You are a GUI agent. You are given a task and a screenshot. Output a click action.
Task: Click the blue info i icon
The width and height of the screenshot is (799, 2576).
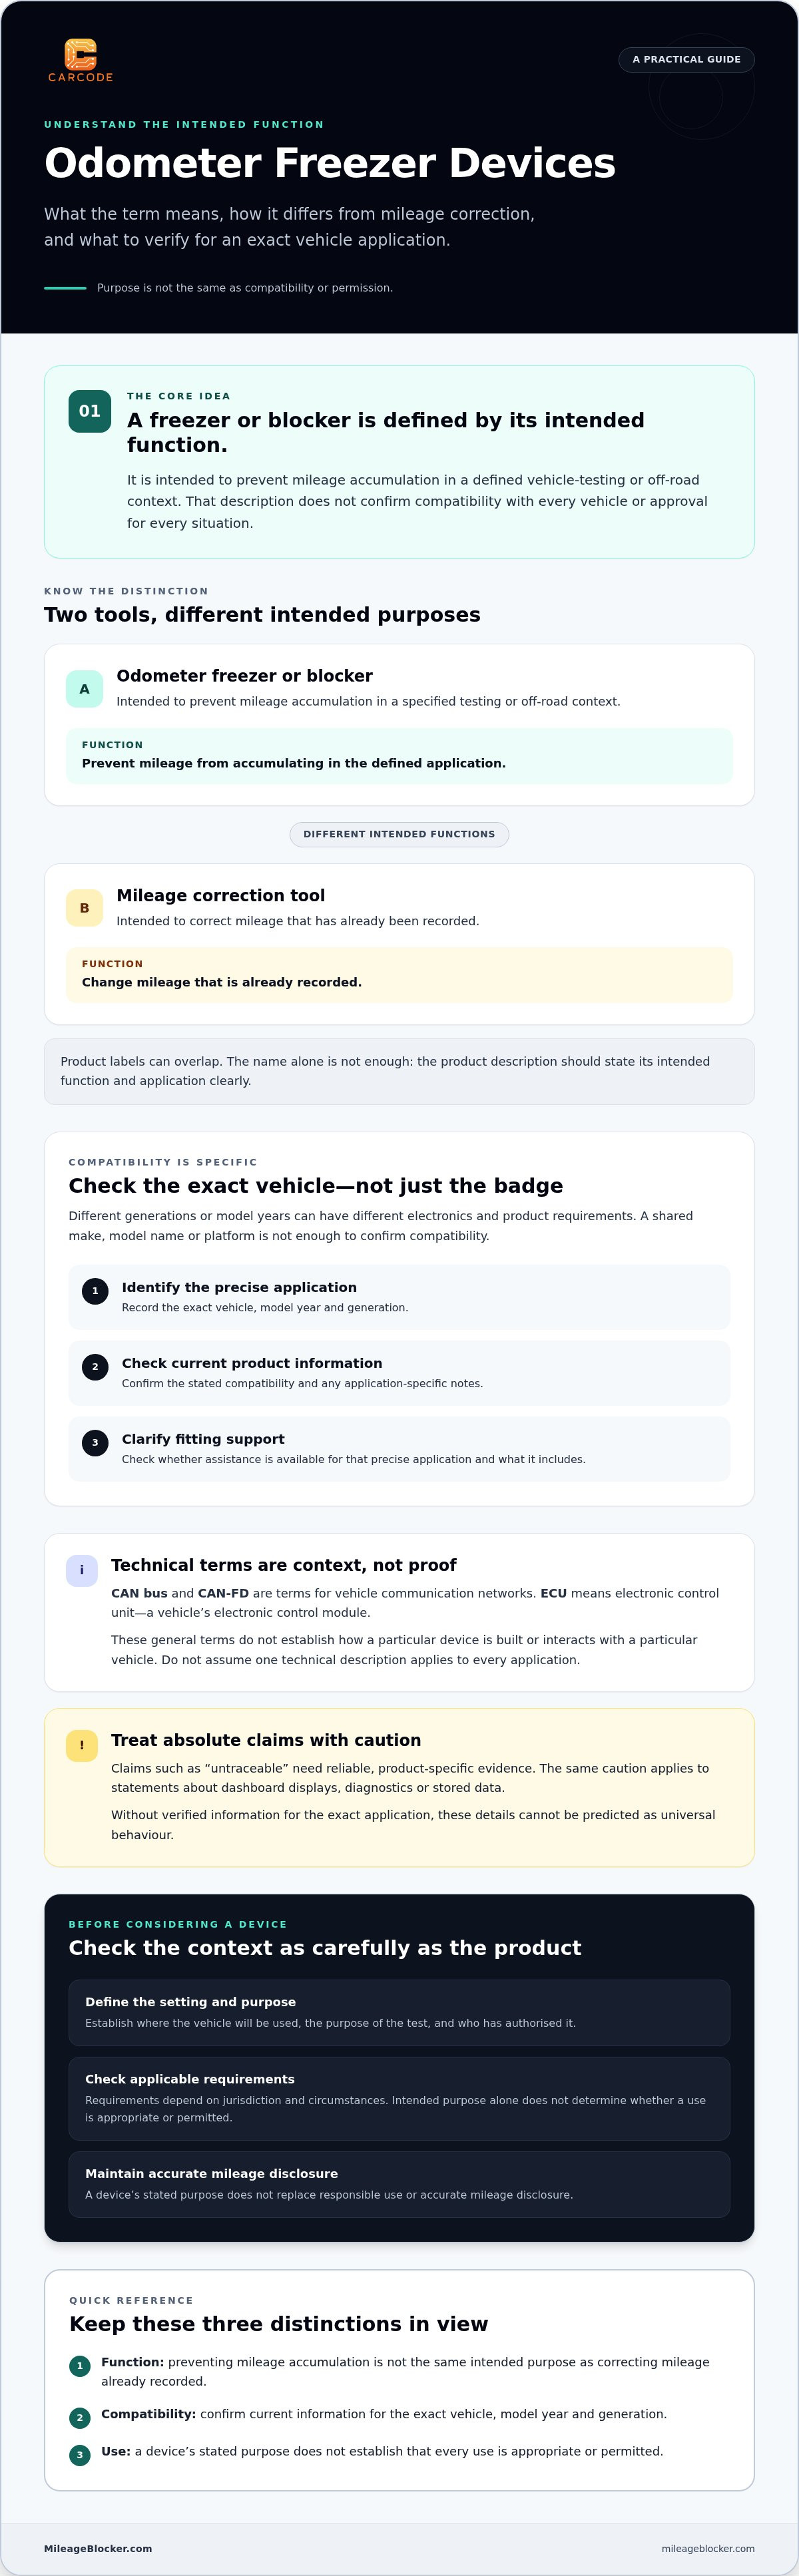coord(82,1570)
